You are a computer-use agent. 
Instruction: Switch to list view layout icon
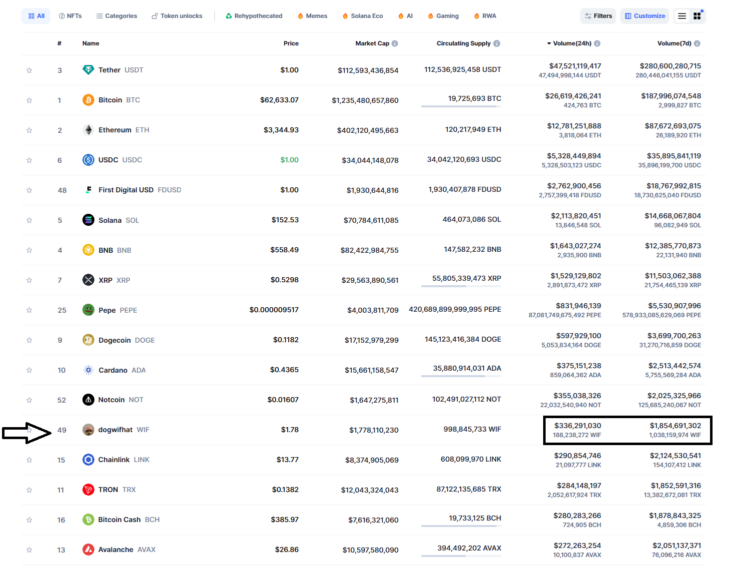click(x=682, y=16)
